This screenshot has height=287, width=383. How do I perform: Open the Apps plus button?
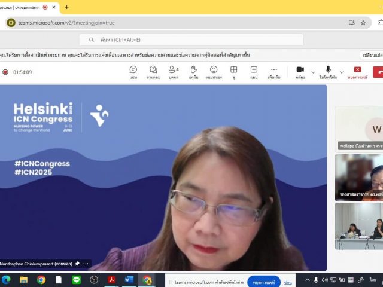pos(254,72)
